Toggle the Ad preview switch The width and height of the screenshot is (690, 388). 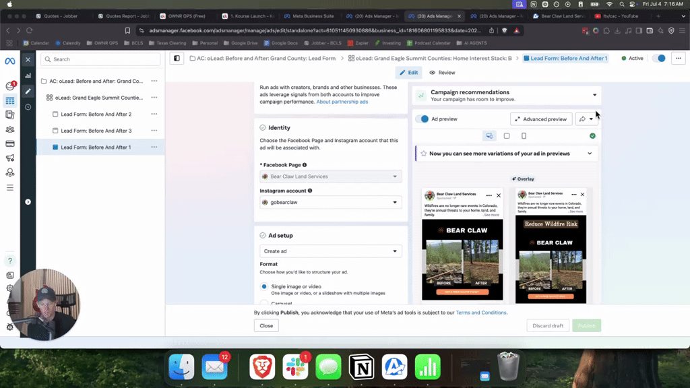[x=422, y=119]
